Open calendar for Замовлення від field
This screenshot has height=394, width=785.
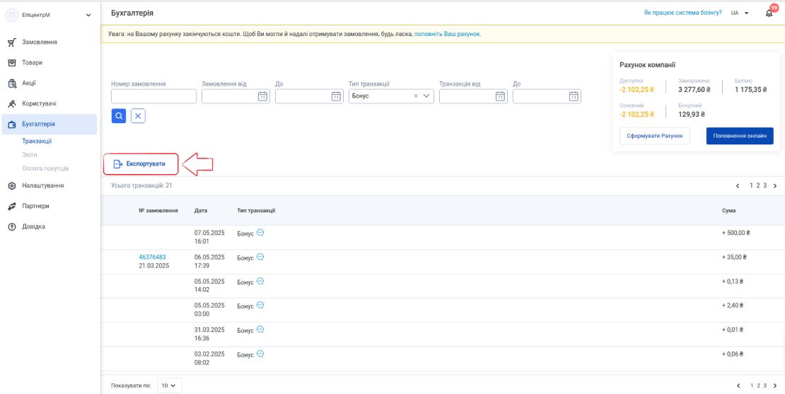[x=262, y=97]
